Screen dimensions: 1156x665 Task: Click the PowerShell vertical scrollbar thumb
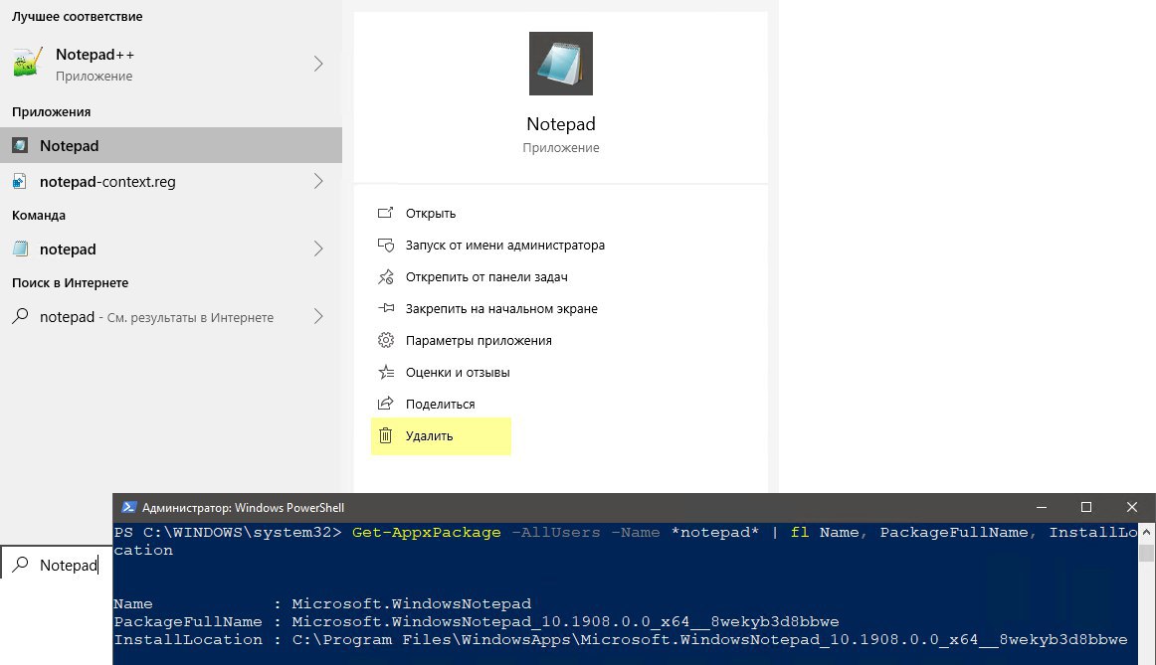tap(1146, 553)
